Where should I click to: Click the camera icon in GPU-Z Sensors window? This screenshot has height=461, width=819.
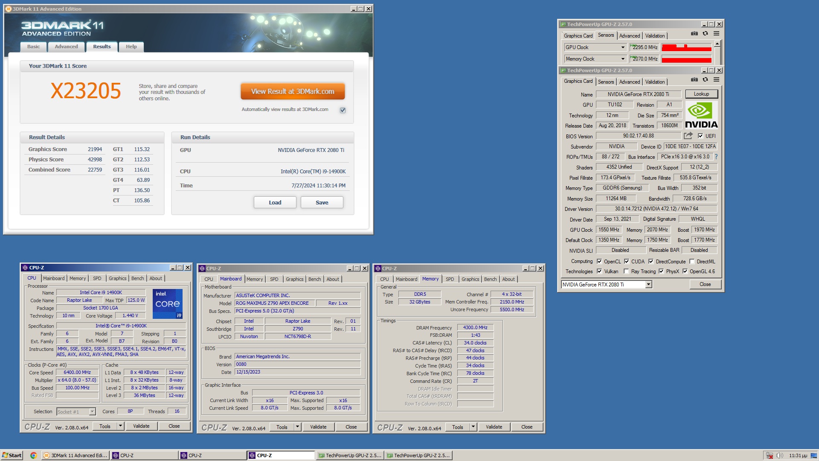(694, 34)
